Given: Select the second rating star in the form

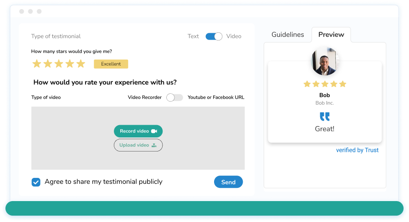Looking at the screenshot, I should (x=48, y=64).
